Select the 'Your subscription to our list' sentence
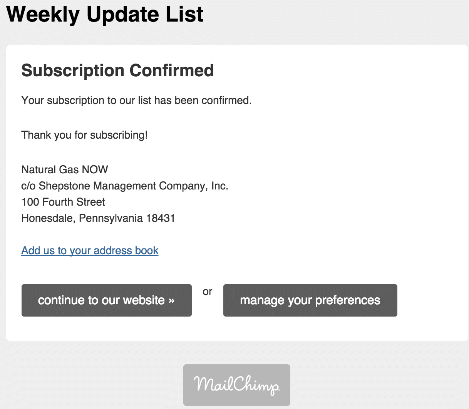 (x=136, y=101)
